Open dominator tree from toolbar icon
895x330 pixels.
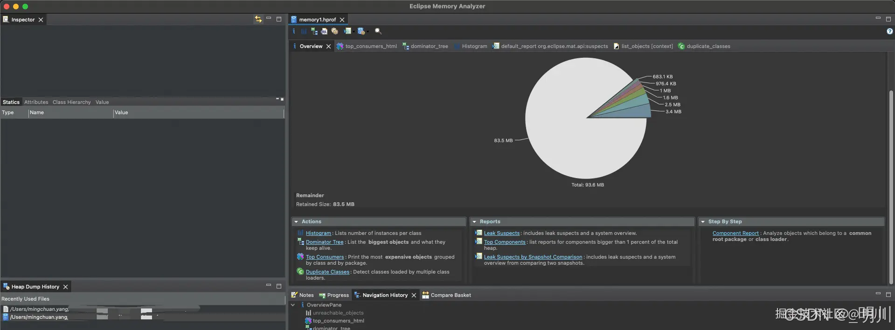pyautogui.click(x=314, y=31)
